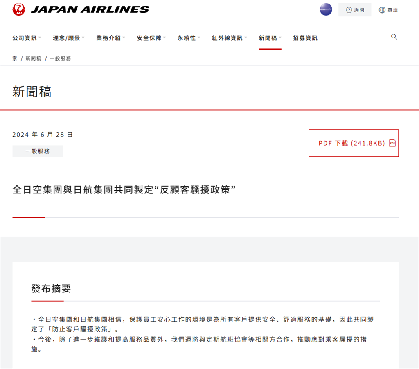Expand the 業務介紹 menu
The width and height of the screenshot is (419, 369).
click(110, 38)
